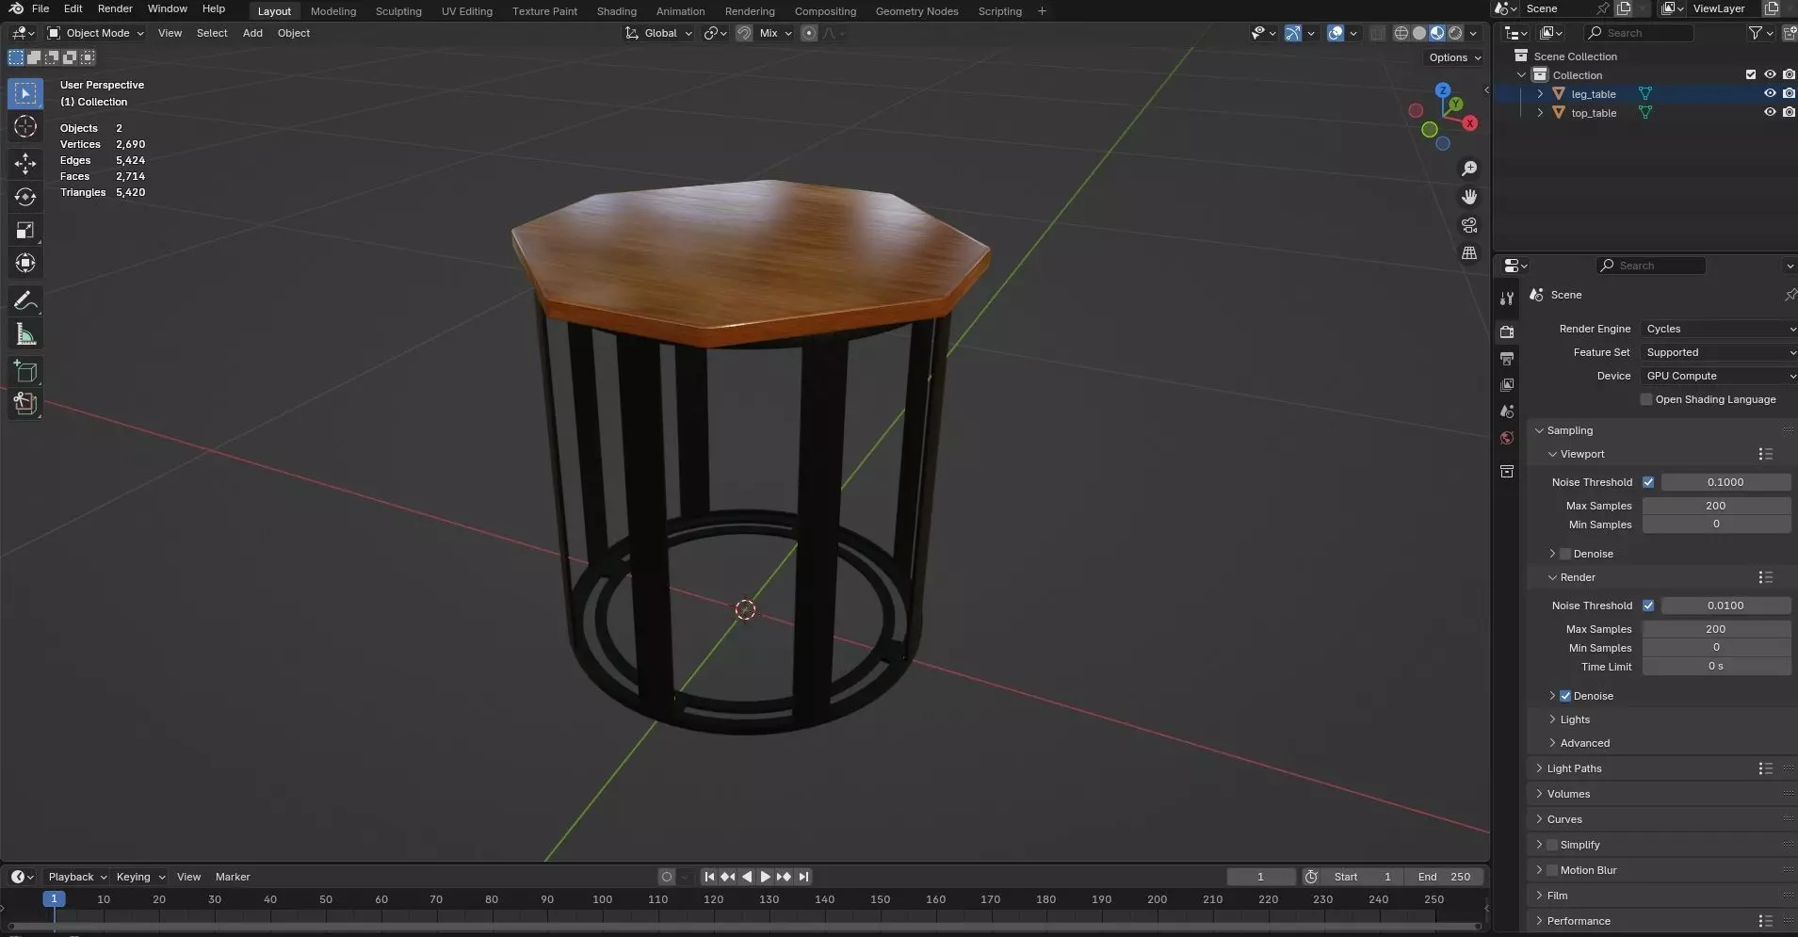
Task: Expand the Advanced subpanel
Action: click(1584, 743)
